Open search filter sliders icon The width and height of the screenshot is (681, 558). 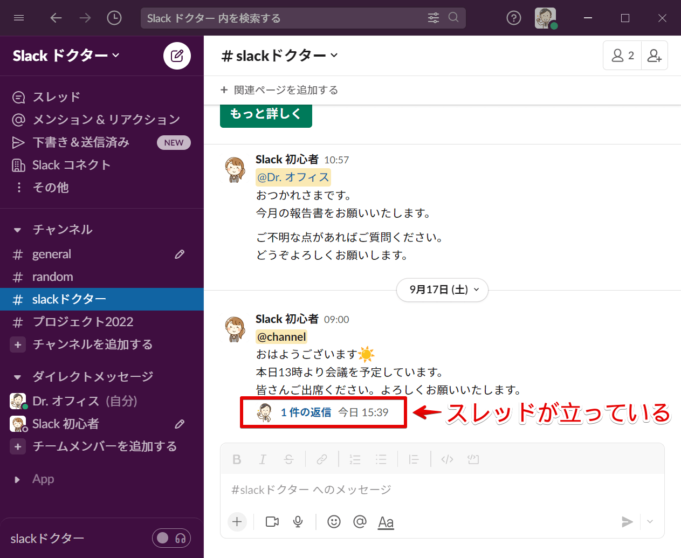click(434, 18)
